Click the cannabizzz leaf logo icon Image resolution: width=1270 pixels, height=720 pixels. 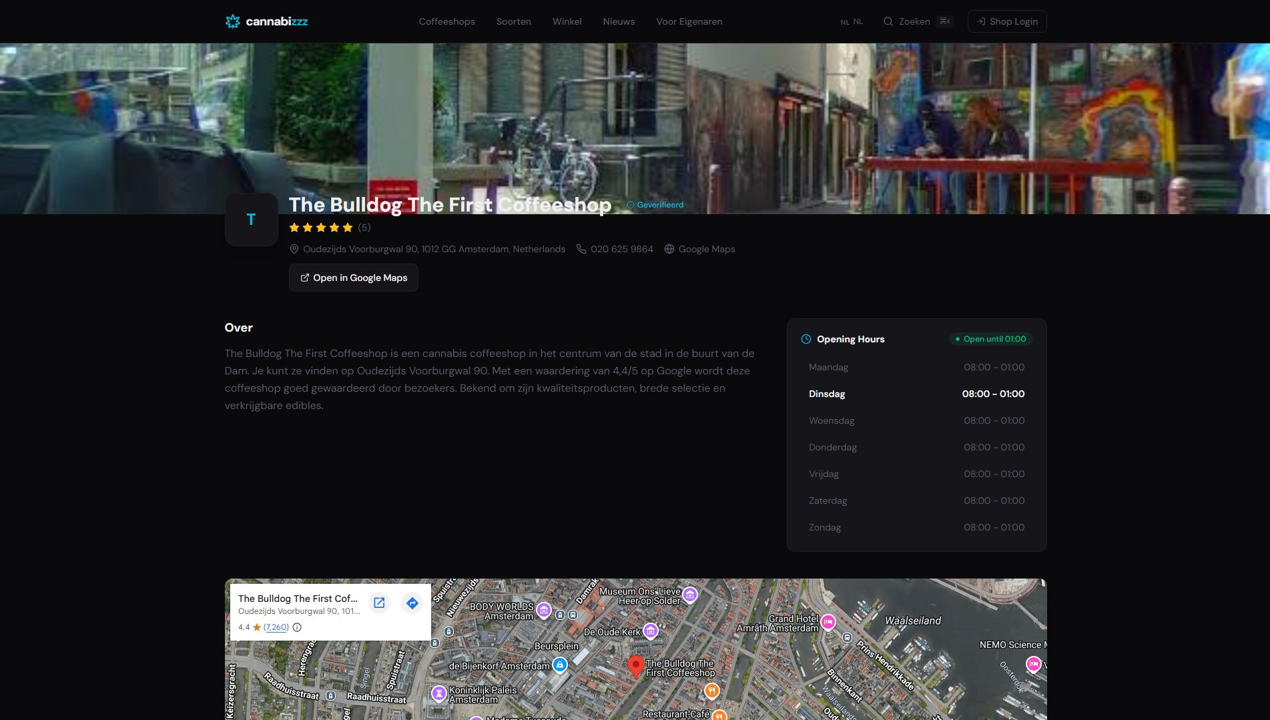click(x=232, y=21)
